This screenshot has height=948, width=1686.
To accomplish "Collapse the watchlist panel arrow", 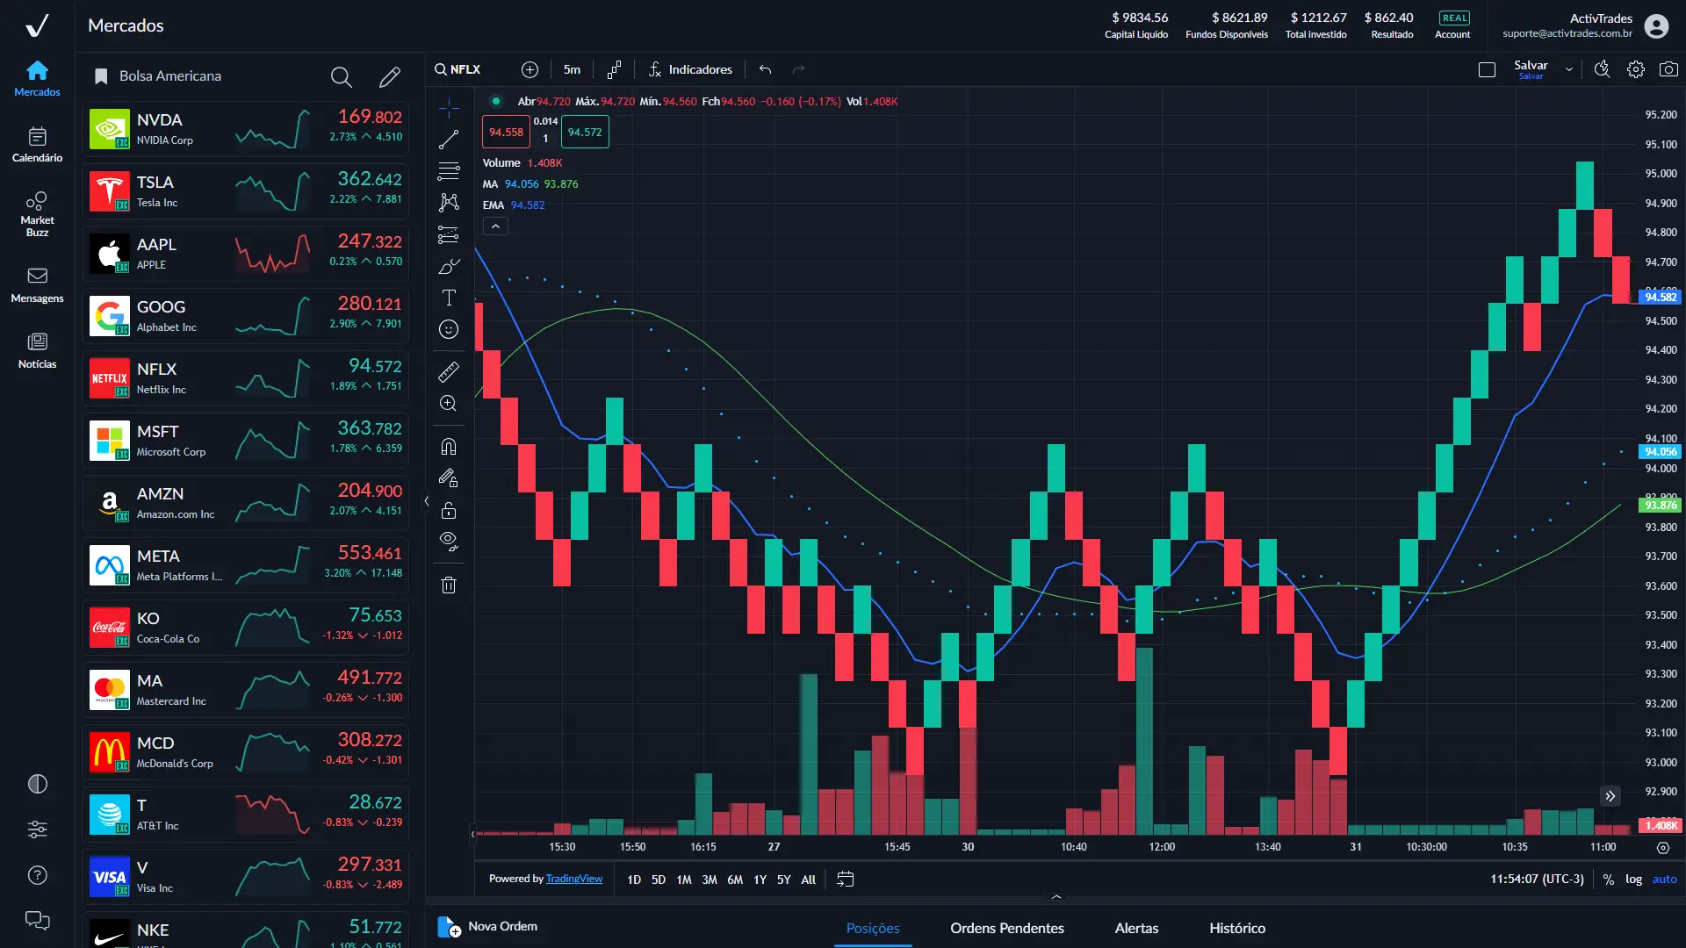I will coord(426,501).
